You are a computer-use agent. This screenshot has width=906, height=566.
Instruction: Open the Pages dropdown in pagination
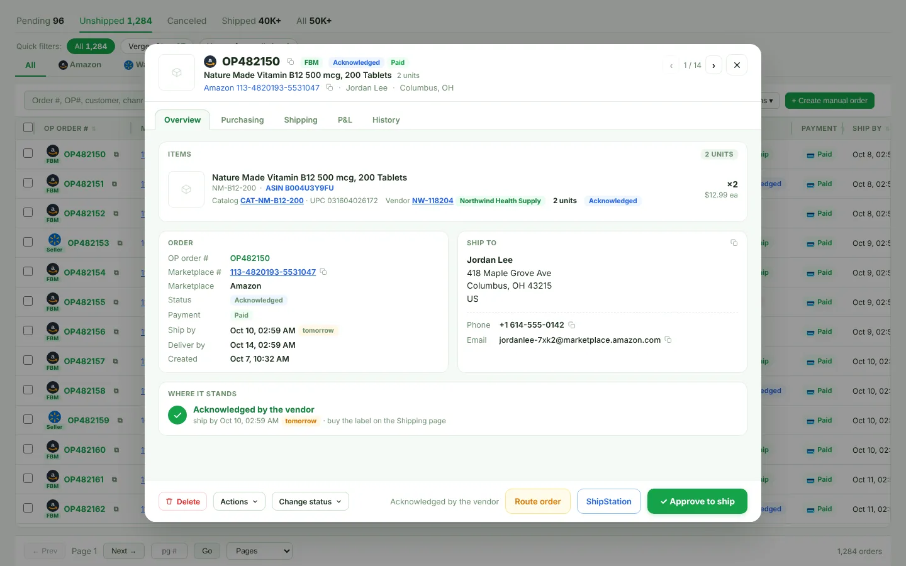(x=259, y=551)
